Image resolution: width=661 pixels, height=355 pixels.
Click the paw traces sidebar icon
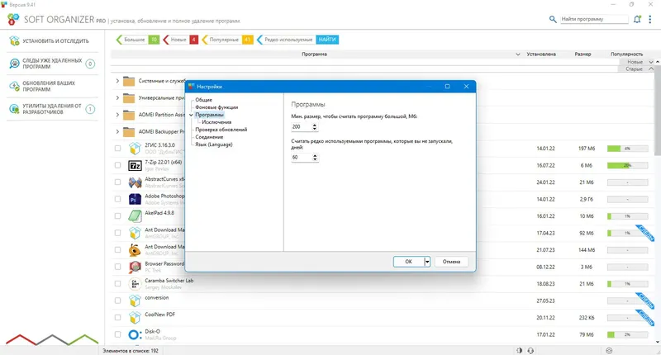pyautogui.click(x=14, y=64)
